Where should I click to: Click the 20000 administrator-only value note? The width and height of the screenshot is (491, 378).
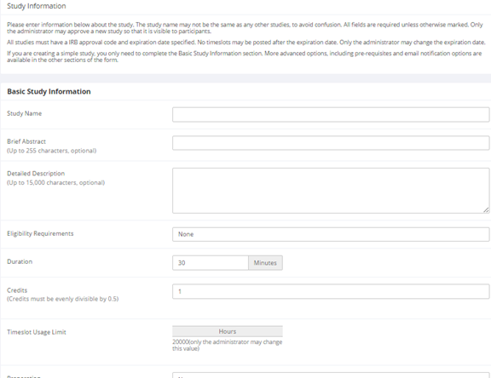228,345
